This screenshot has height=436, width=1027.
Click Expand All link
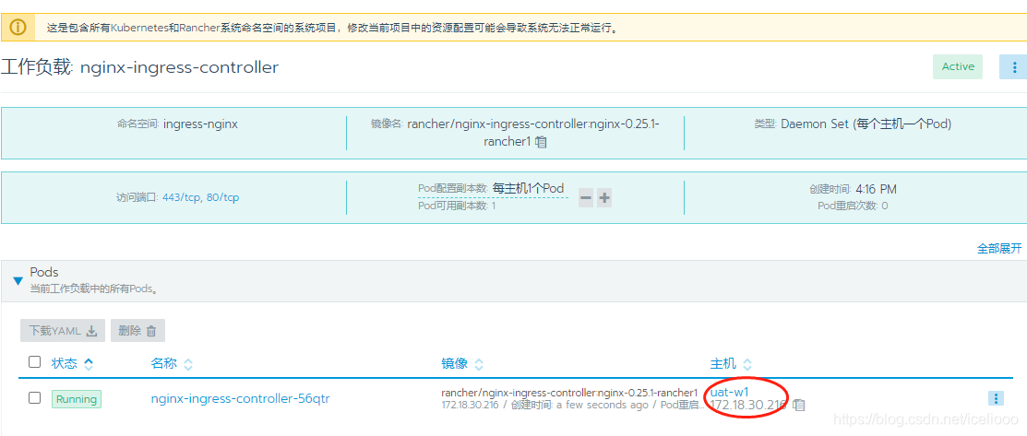click(x=999, y=249)
